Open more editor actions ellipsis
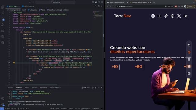 pyautogui.click(x=102, y=6)
